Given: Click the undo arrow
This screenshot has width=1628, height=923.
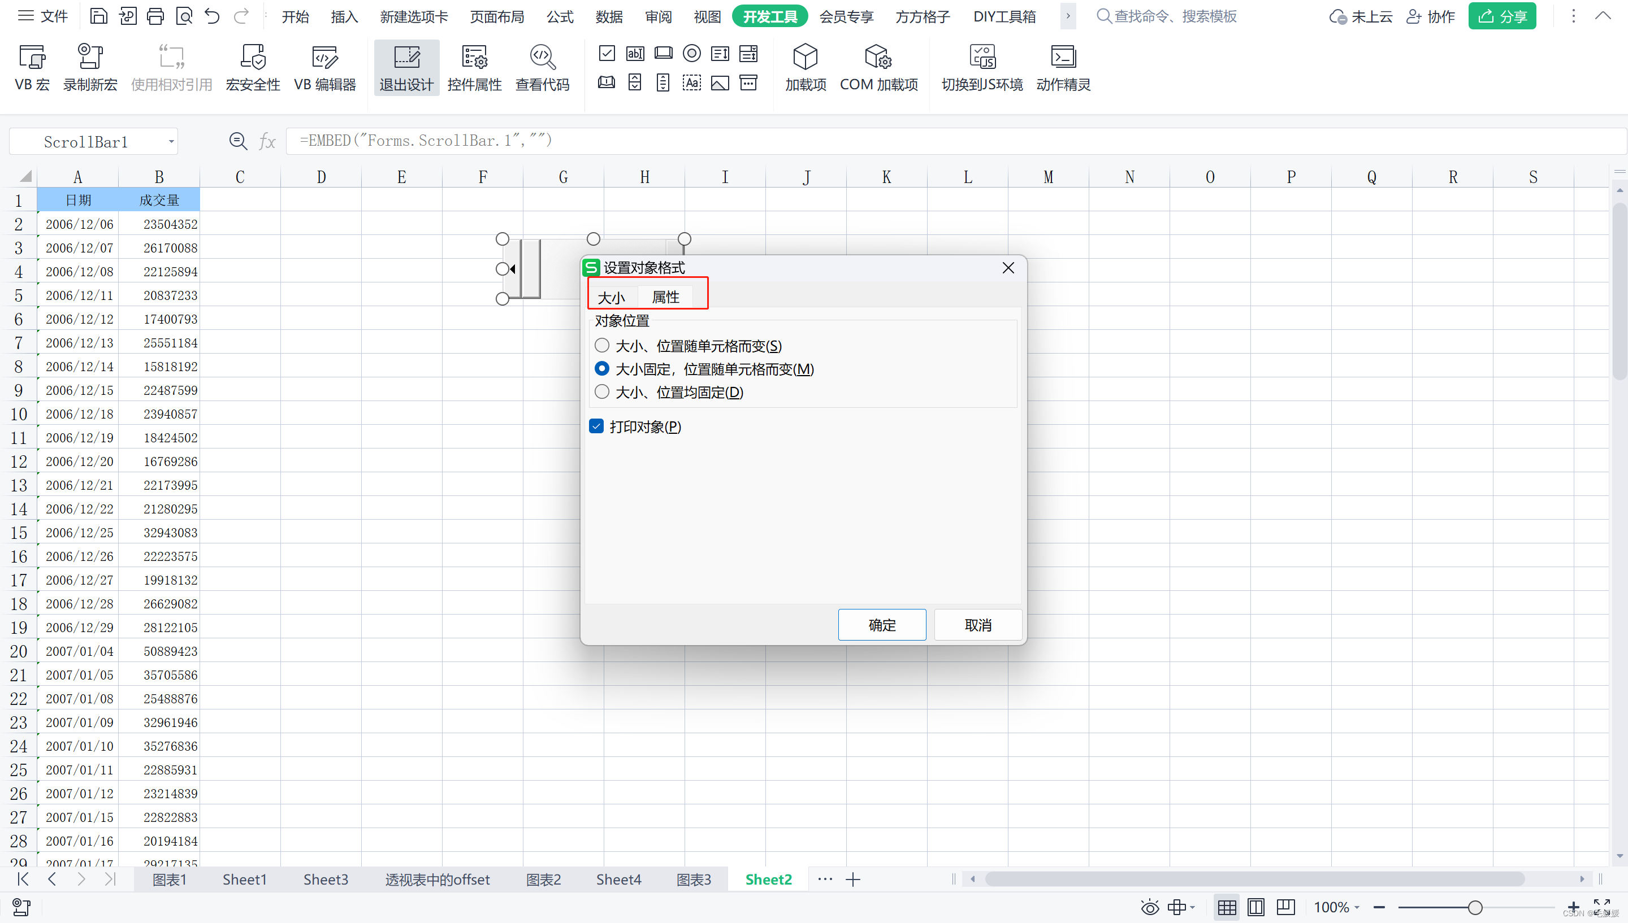Looking at the screenshot, I should click(213, 16).
